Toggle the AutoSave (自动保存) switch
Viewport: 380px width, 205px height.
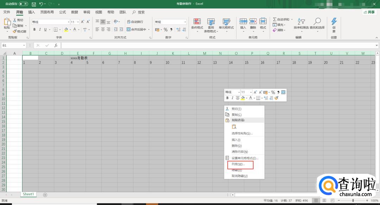[x=24, y=4]
